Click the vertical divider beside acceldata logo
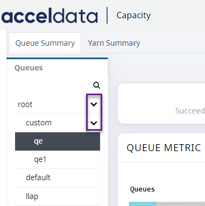 107,16
